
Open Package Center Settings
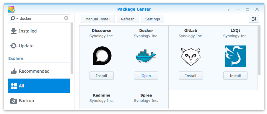point(153,19)
